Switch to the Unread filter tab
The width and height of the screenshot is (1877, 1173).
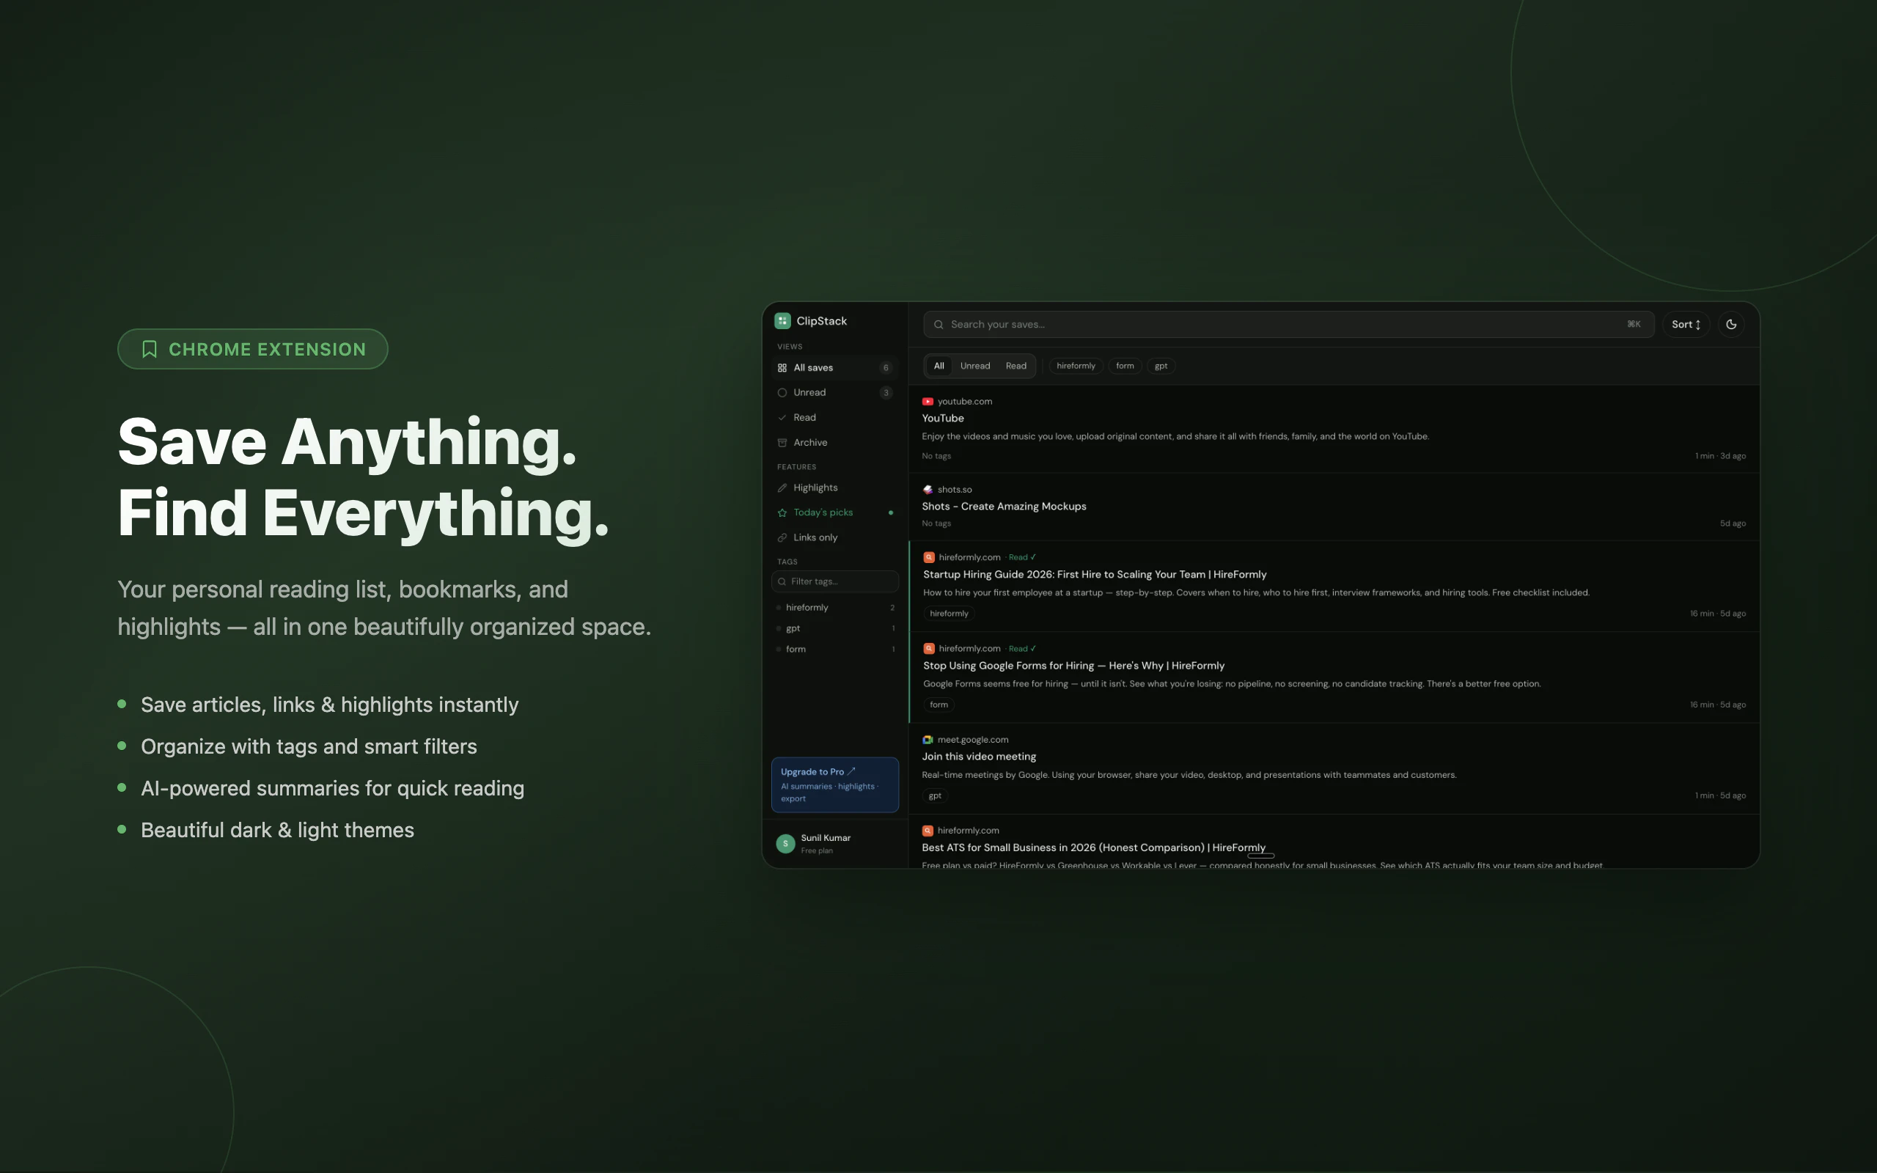975,365
